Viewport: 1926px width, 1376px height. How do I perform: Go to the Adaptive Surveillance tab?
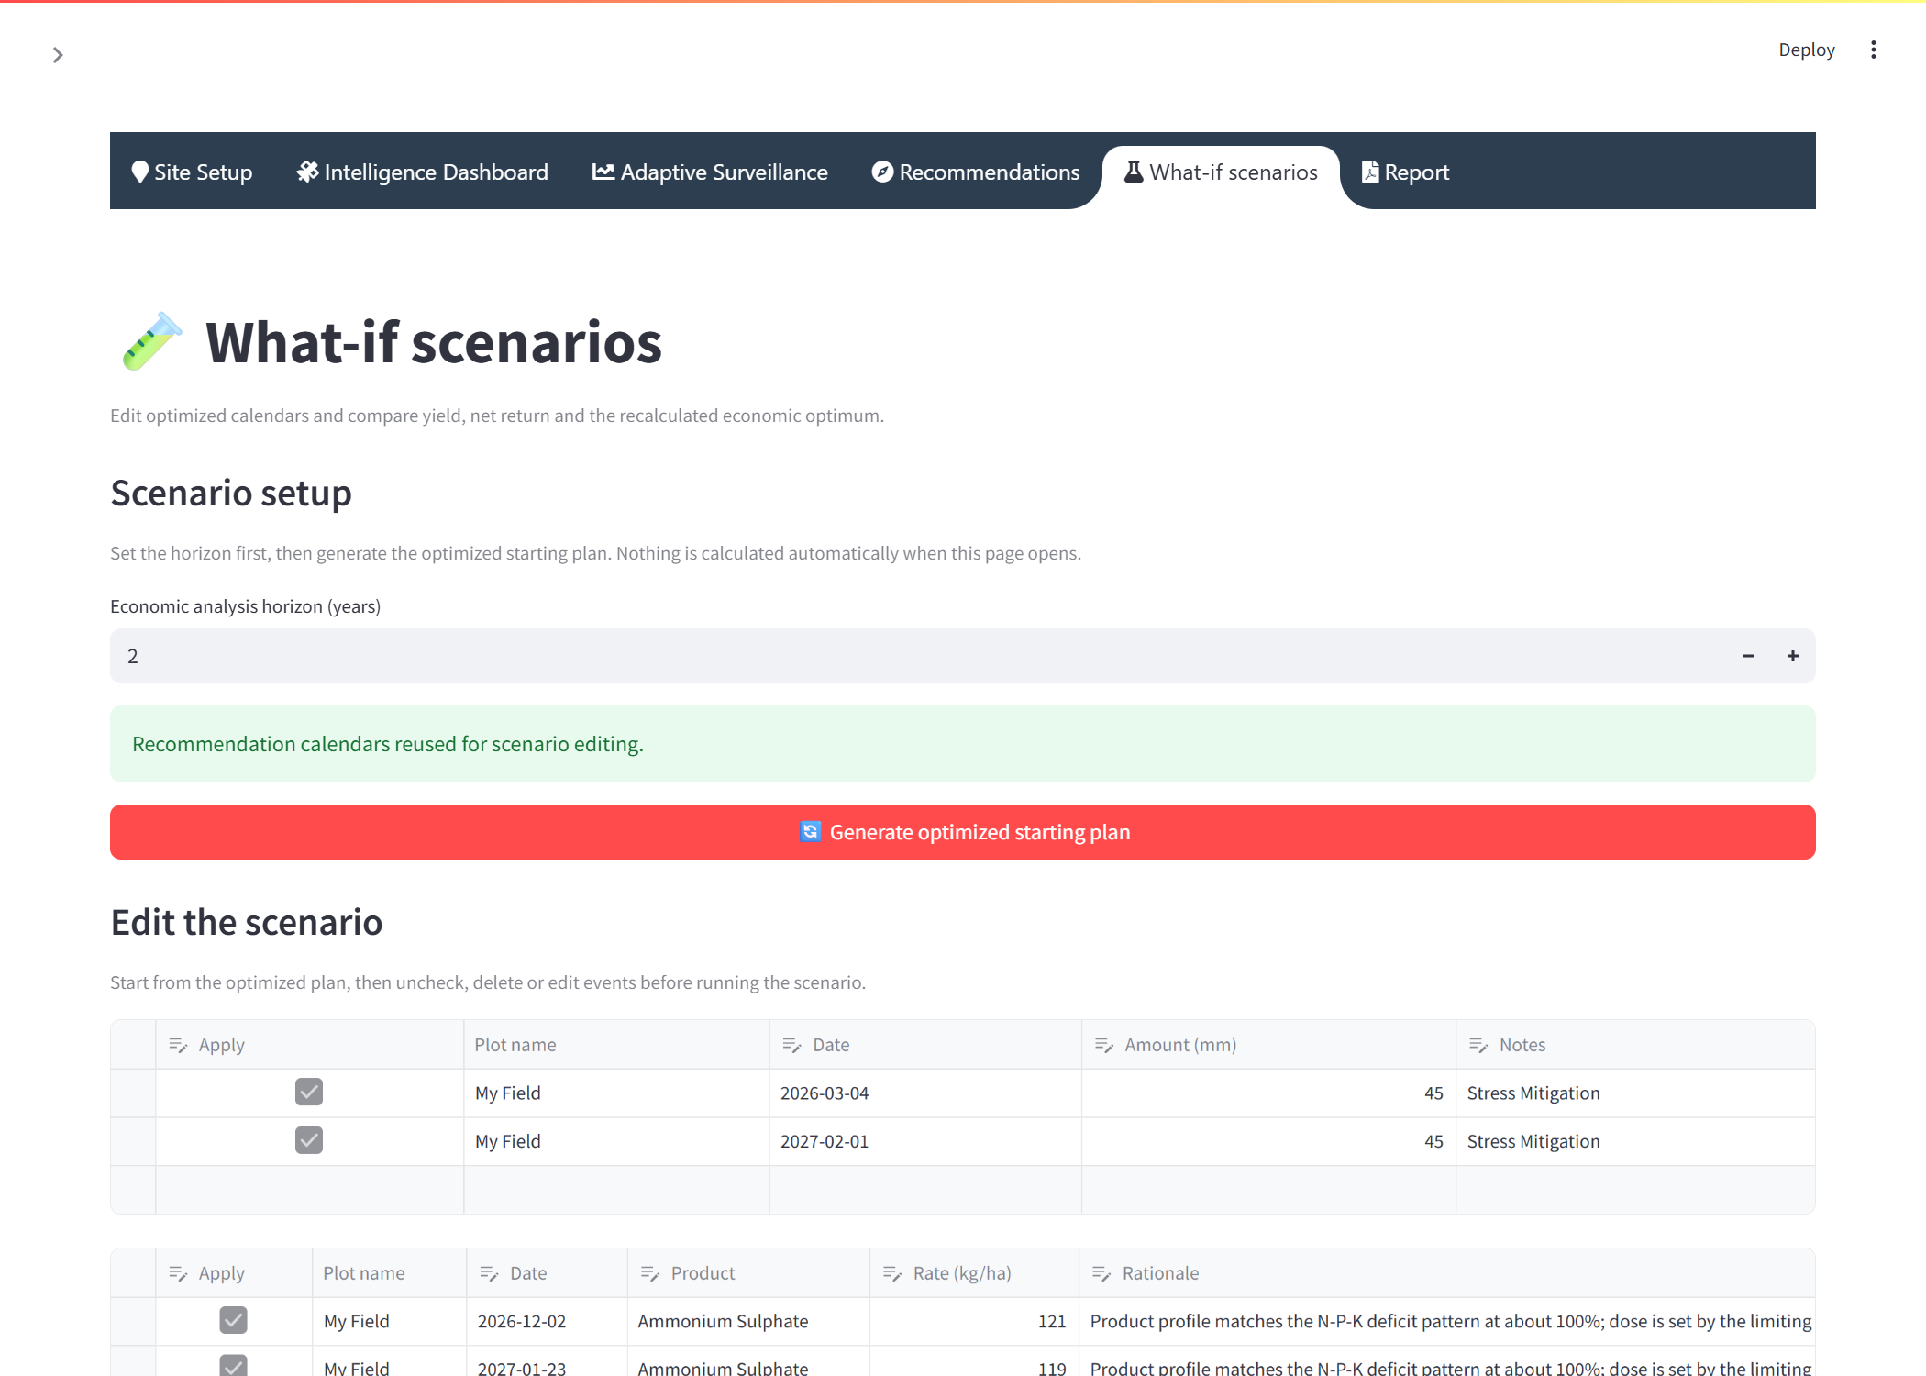click(710, 172)
